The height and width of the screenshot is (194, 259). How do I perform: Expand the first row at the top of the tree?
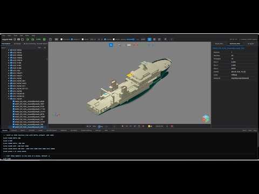(9, 50)
